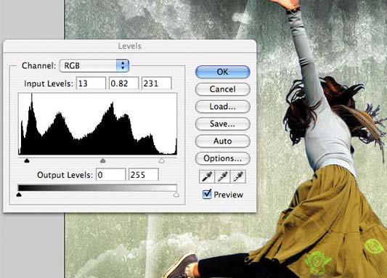Image resolution: width=387 pixels, height=278 pixels.
Task: Toggle the Preview checkbox
Action: (x=207, y=194)
